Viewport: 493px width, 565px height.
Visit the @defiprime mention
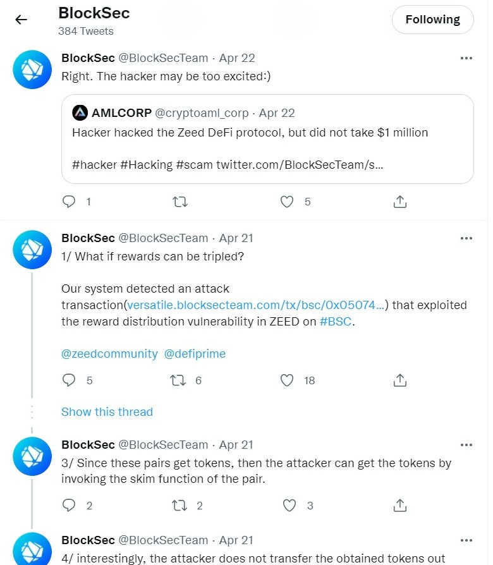[195, 354]
